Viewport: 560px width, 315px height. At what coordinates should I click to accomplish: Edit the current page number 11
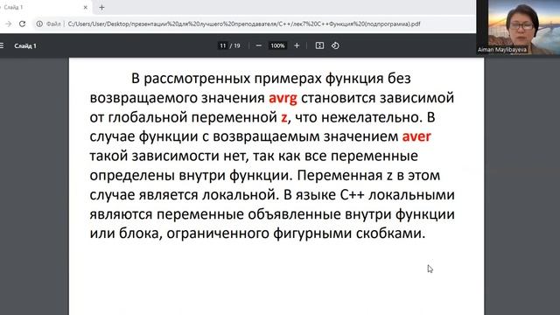coord(223,45)
